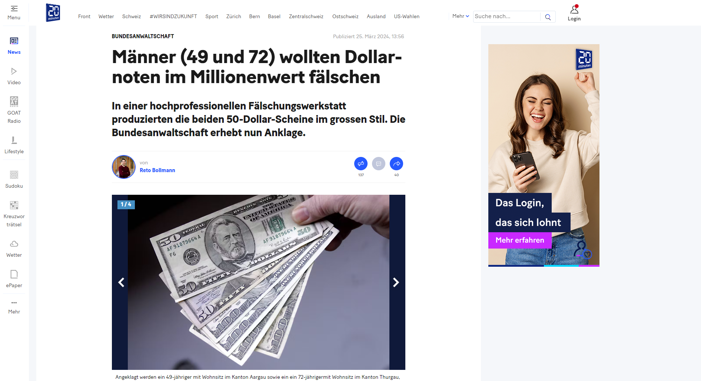Screen dimensions: 701x381
Task: Open the Sudoku sidebar icon
Action: point(14,175)
